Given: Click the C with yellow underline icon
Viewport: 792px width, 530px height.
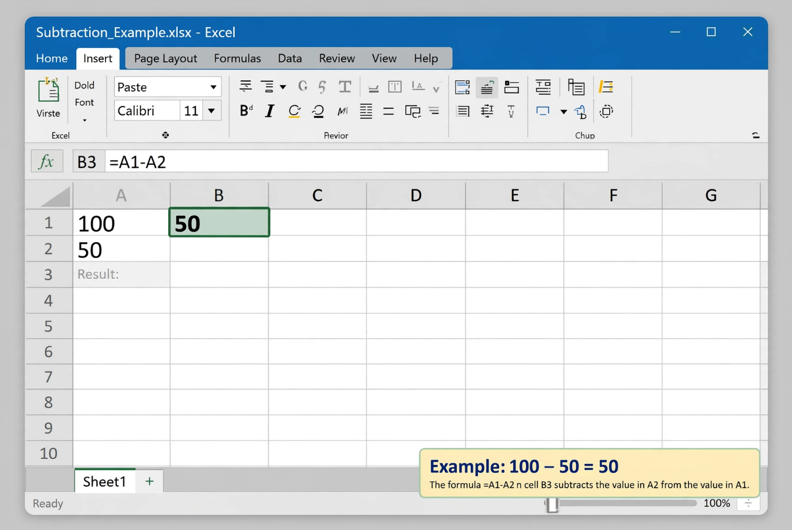Looking at the screenshot, I should 294,111.
